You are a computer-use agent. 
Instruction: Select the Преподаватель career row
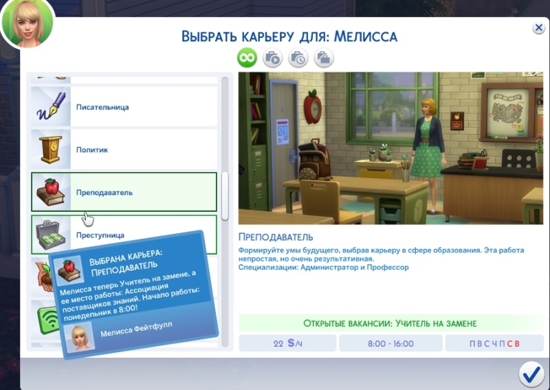click(x=124, y=192)
